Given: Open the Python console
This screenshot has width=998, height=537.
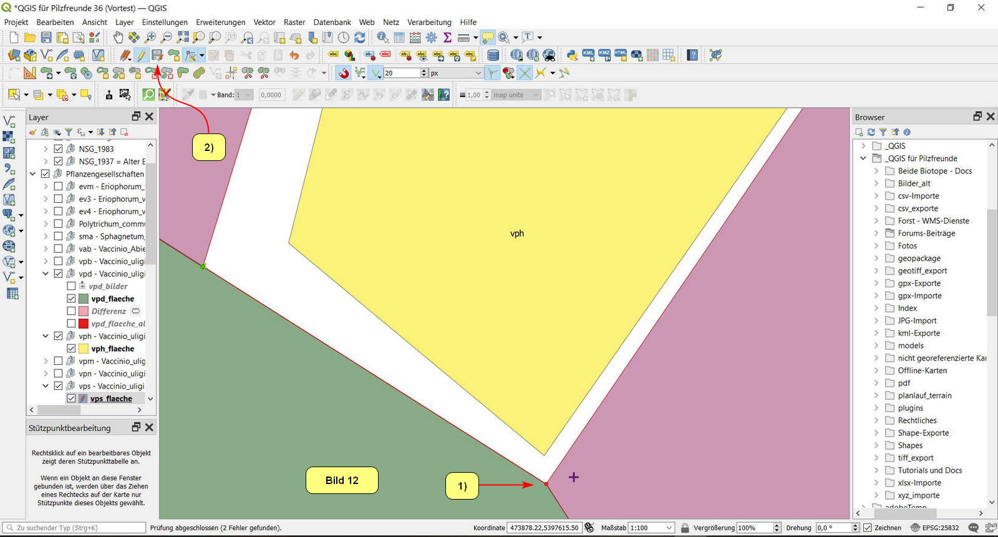Looking at the screenshot, I should point(572,56).
